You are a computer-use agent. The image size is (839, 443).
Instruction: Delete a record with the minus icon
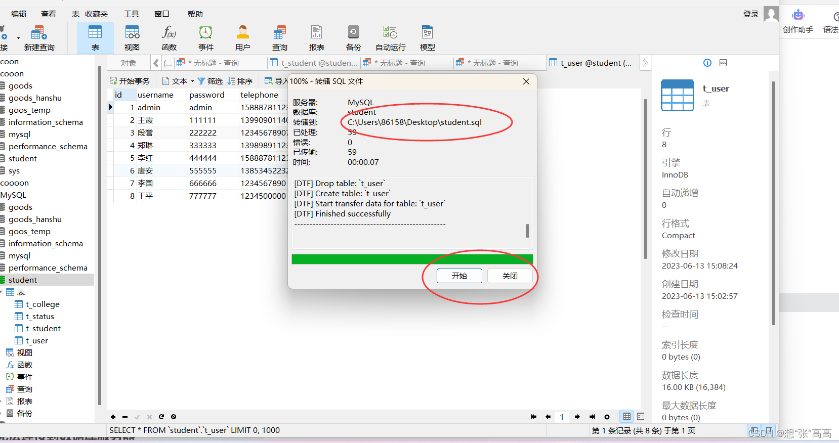click(125, 417)
